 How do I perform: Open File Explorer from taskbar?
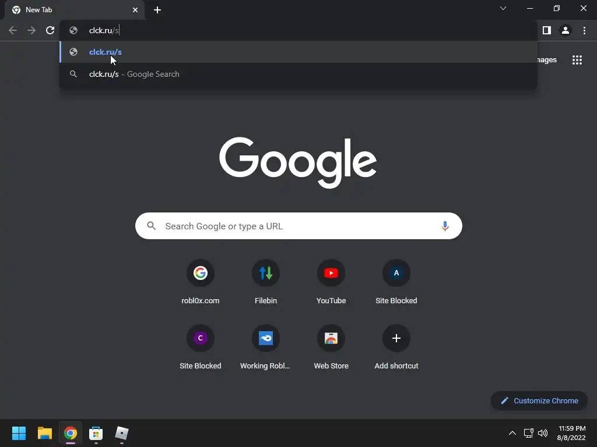(x=44, y=433)
